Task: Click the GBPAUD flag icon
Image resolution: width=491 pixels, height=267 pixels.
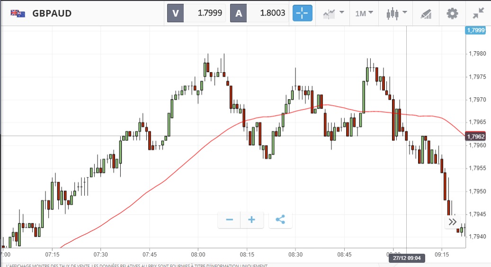Action: point(18,13)
